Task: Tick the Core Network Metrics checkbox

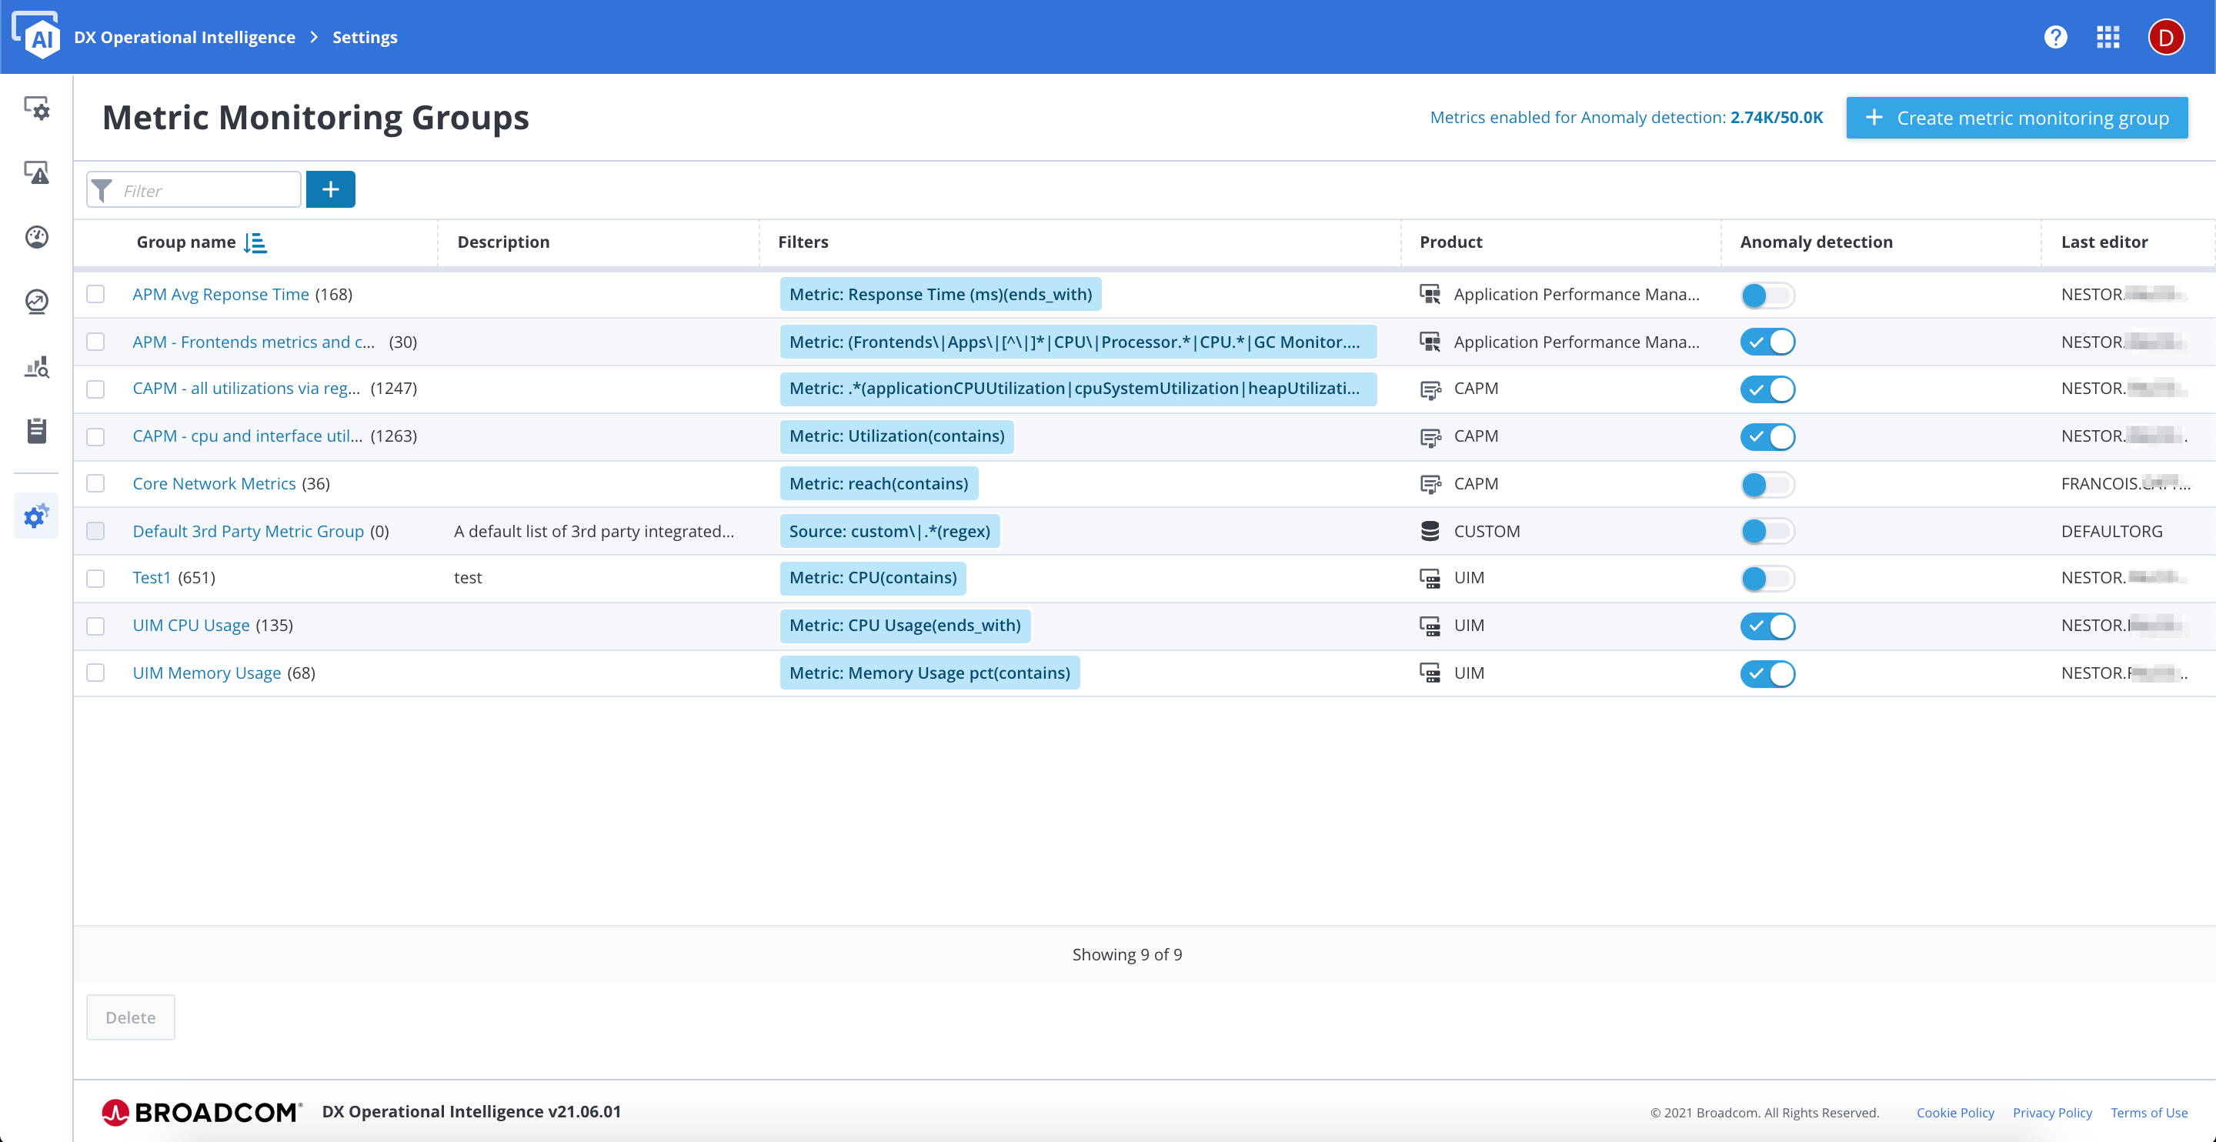Action: tap(95, 483)
